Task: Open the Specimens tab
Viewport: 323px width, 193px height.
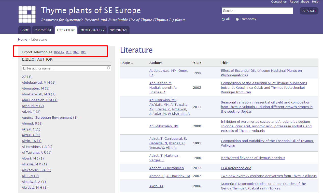Action: pos(119,30)
